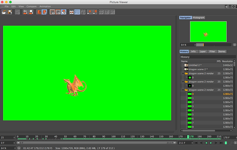Click the first orange panel-layout toolbar icon
This screenshot has width=237, height=150.
39,12
